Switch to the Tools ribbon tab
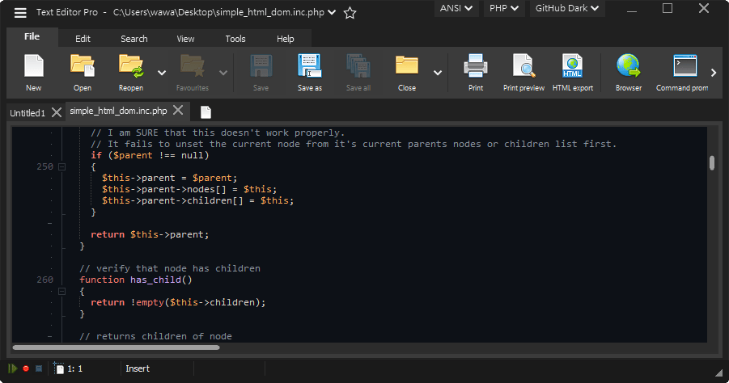The image size is (729, 383). (x=235, y=39)
